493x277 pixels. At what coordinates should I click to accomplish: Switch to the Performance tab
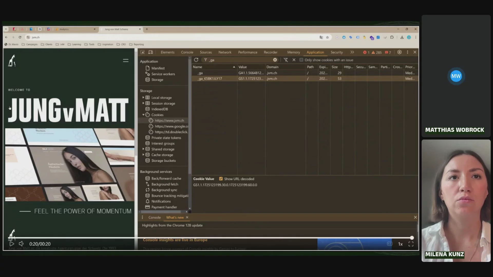coord(248,52)
